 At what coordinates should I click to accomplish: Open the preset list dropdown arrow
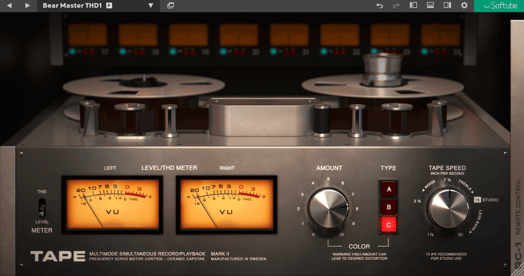click(151, 6)
